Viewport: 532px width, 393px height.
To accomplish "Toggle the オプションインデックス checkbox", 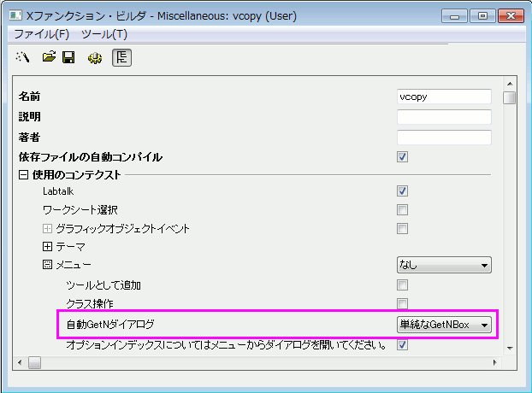I will 402,345.
